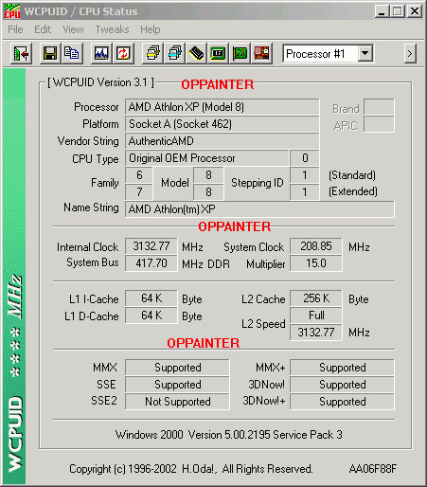Click the empty Brand field

[x=379, y=107]
